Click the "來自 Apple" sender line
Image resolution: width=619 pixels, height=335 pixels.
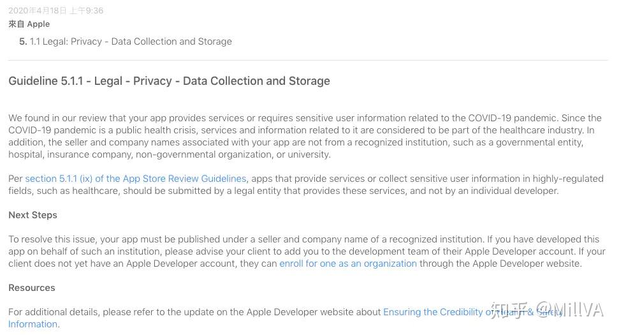pyautogui.click(x=29, y=24)
